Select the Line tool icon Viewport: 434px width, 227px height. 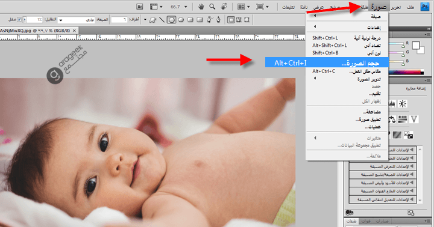coord(162,20)
